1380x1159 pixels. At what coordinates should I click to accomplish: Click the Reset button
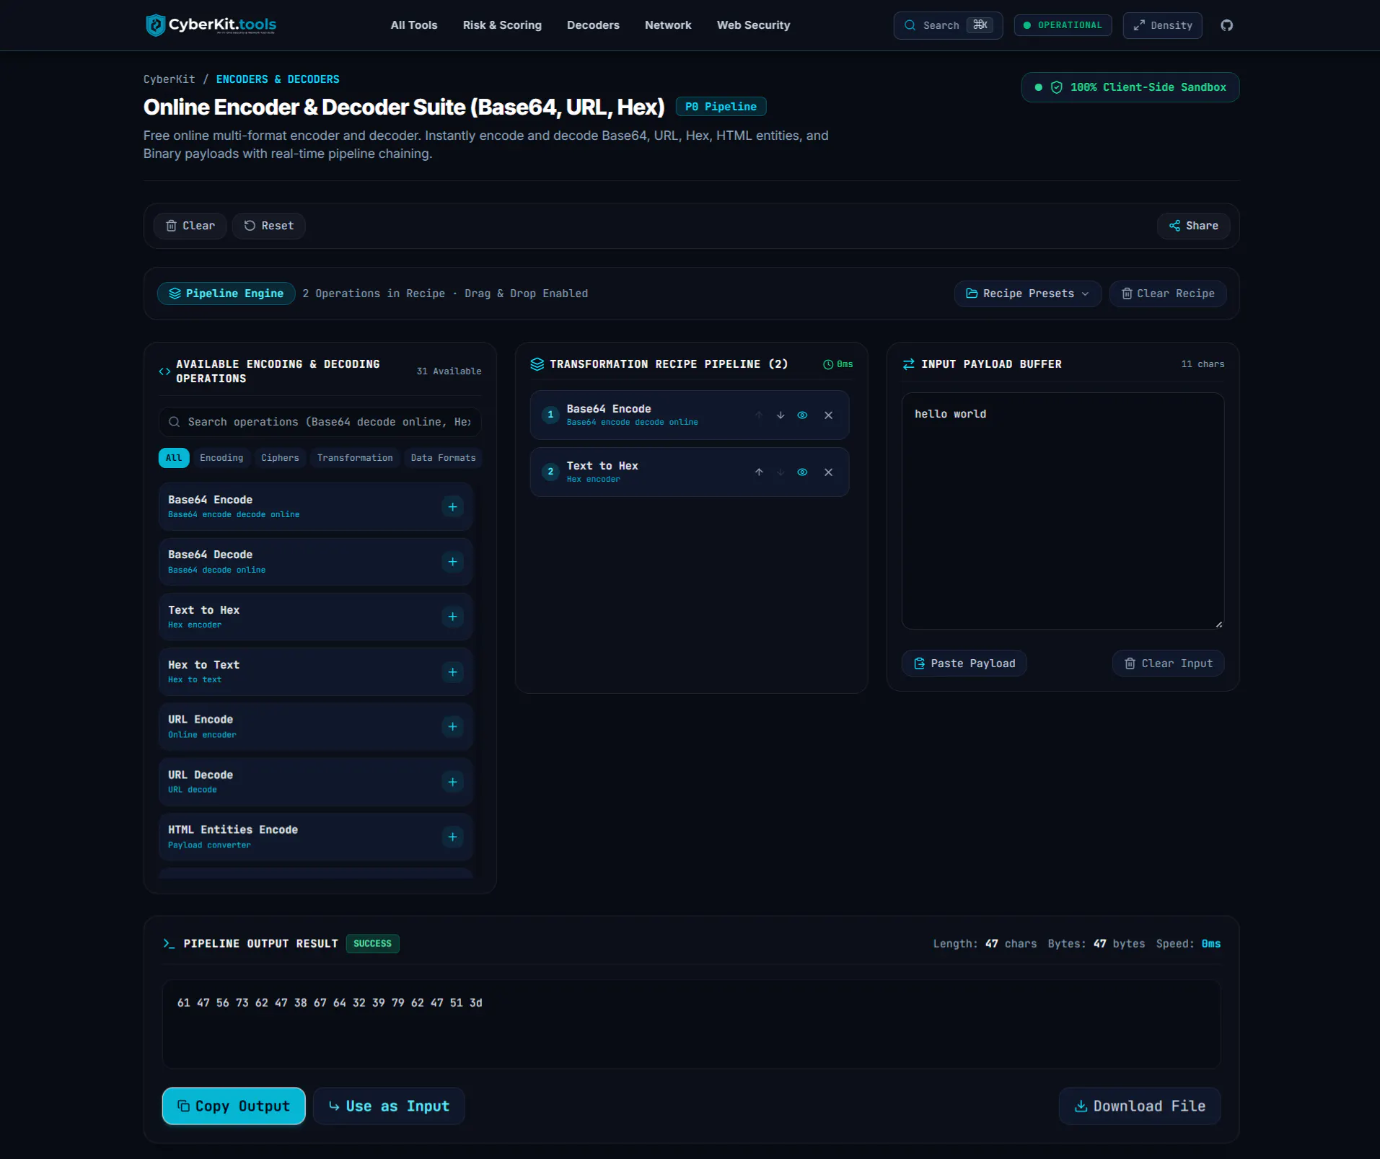coord(268,226)
